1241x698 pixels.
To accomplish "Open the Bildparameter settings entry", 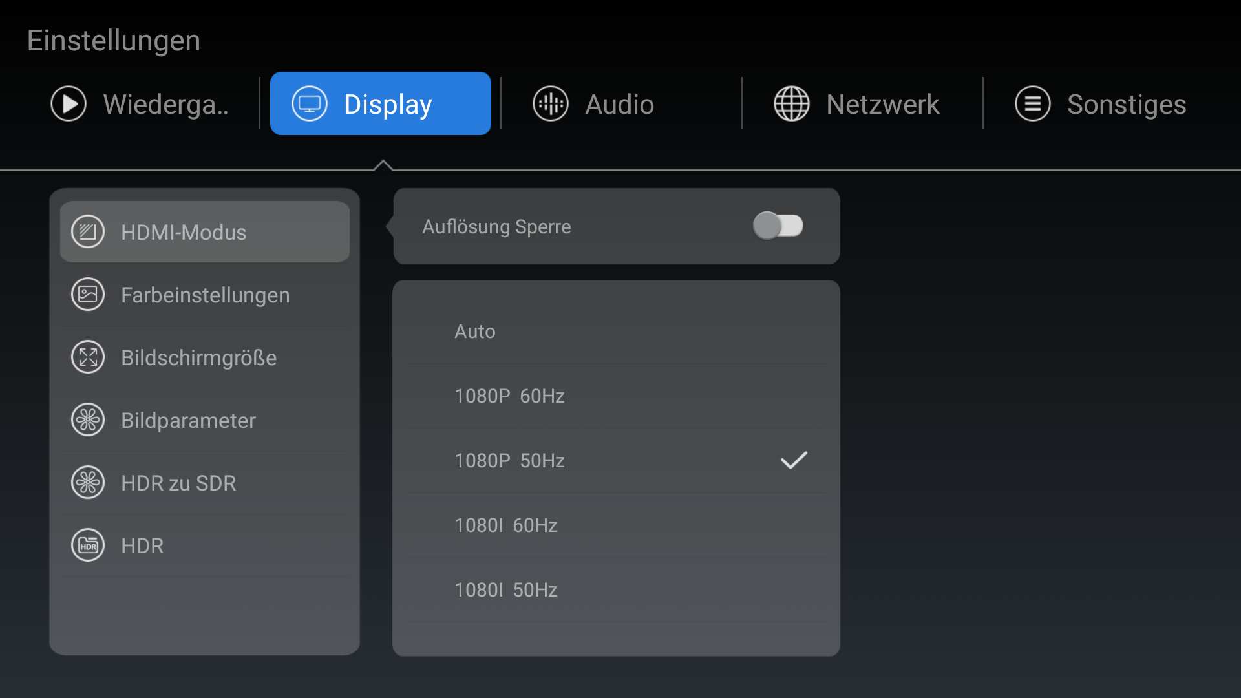I will click(189, 421).
